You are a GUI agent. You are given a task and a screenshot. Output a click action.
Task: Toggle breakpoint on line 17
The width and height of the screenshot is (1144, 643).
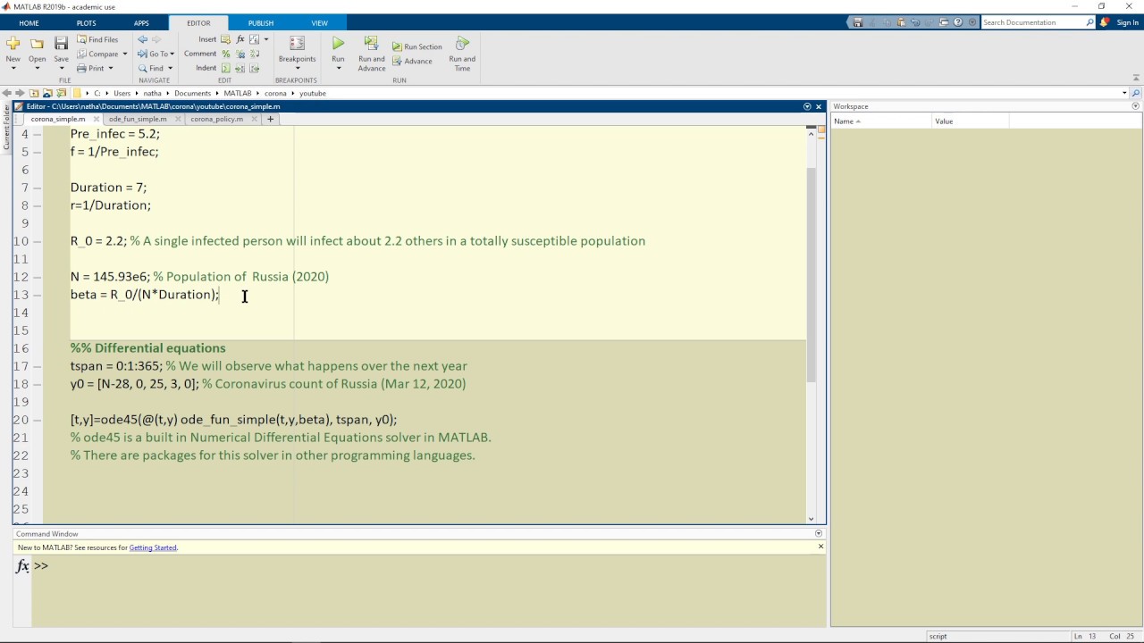point(37,366)
